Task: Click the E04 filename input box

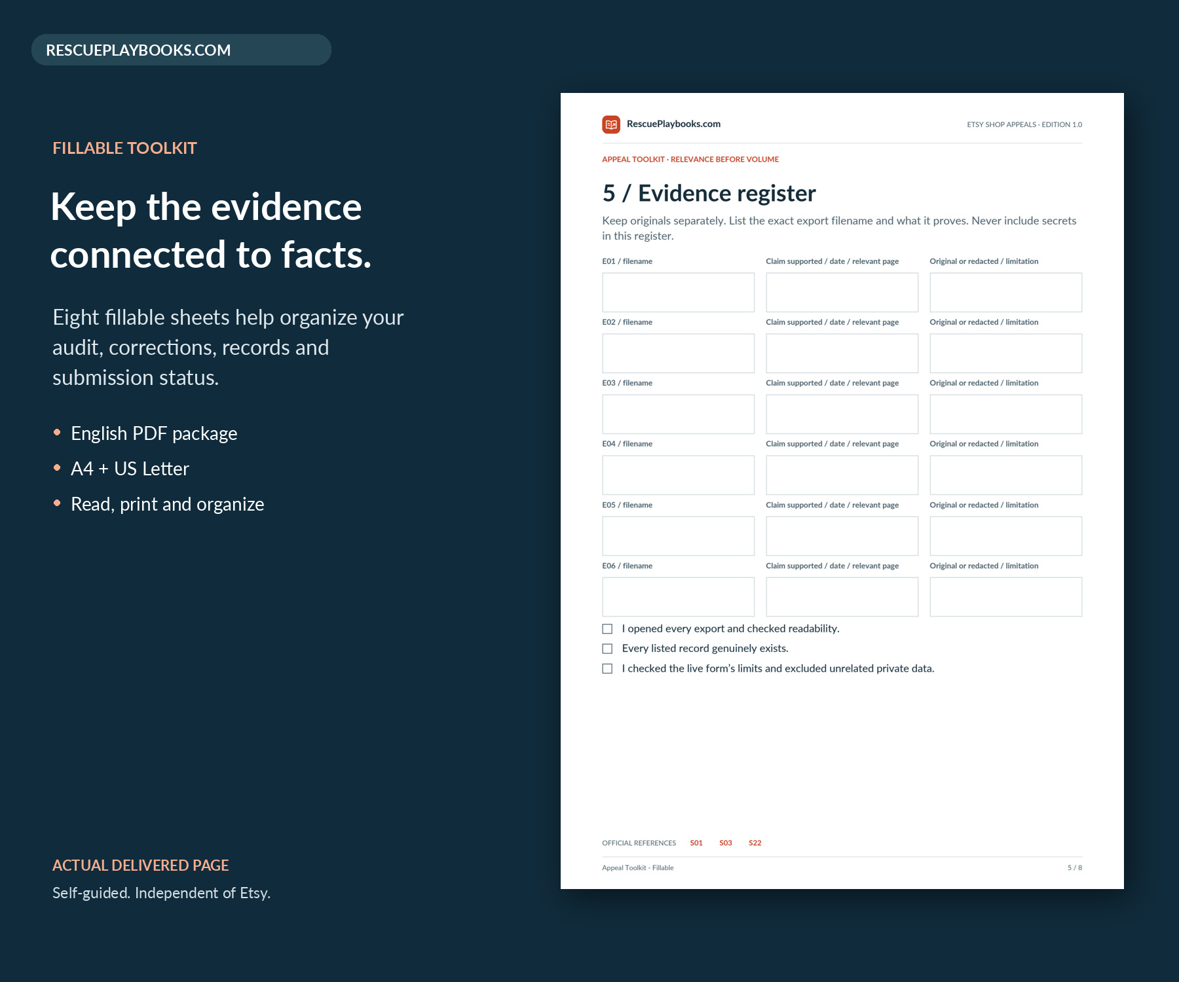Action: click(x=678, y=475)
